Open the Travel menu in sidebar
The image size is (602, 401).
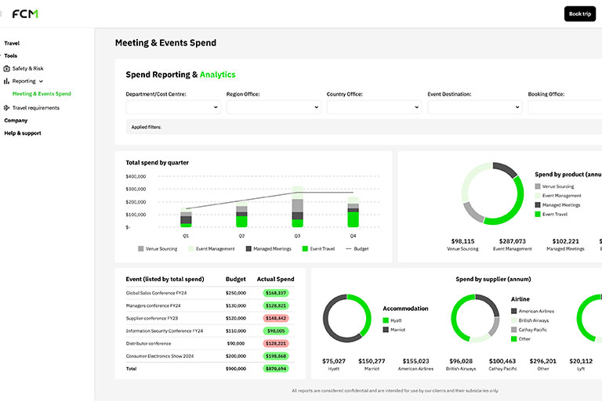(x=12, y=43)
